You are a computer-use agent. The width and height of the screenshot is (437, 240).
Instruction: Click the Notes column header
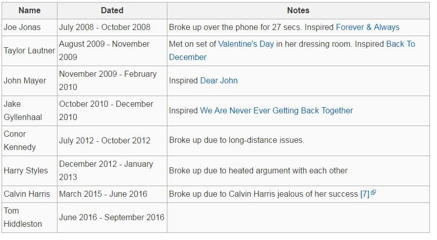(x=298, y=10)
